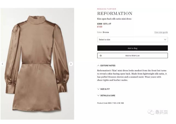Click the Reduced Further label
The height and width of the screenshot is (124, 176).
coord(107,9)
